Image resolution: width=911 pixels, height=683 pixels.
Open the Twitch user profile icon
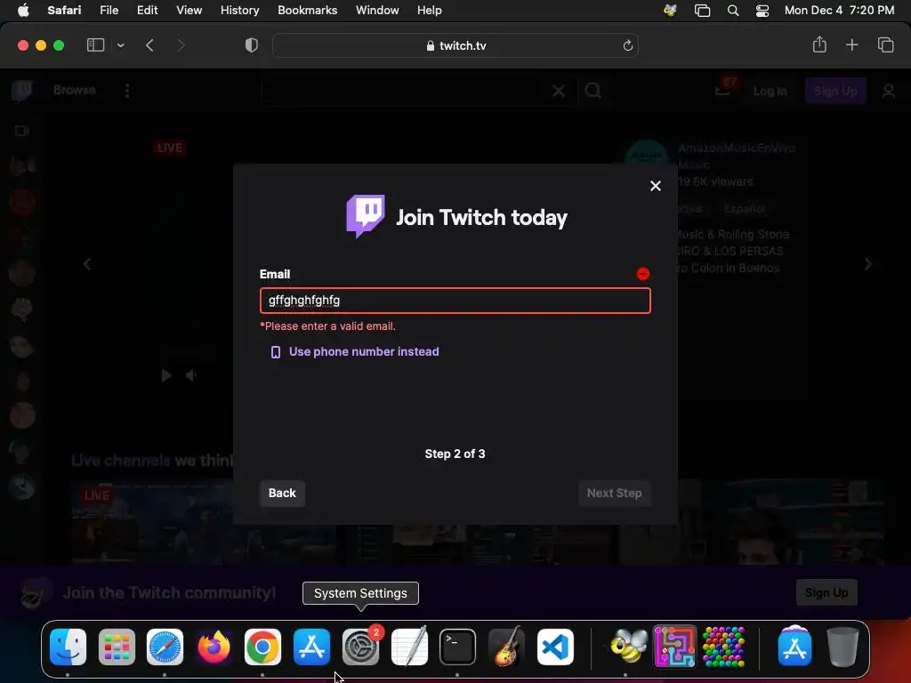(x=888, y=92)
